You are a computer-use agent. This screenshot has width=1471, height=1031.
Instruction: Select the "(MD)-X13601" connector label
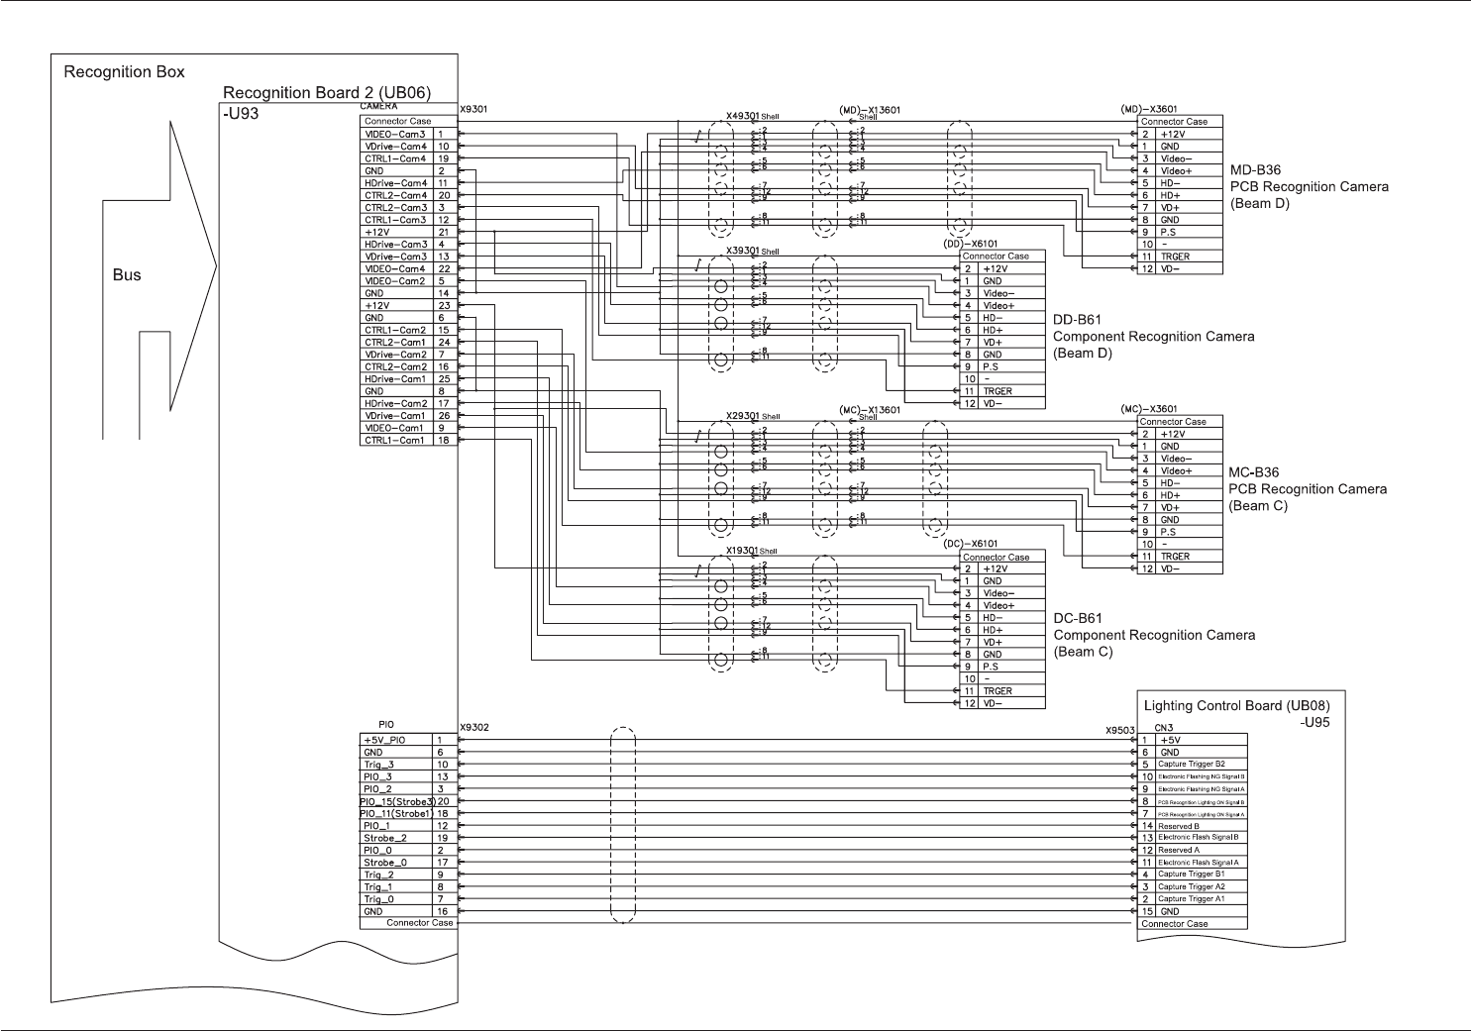pyautogui.click(x=870, y=108)
